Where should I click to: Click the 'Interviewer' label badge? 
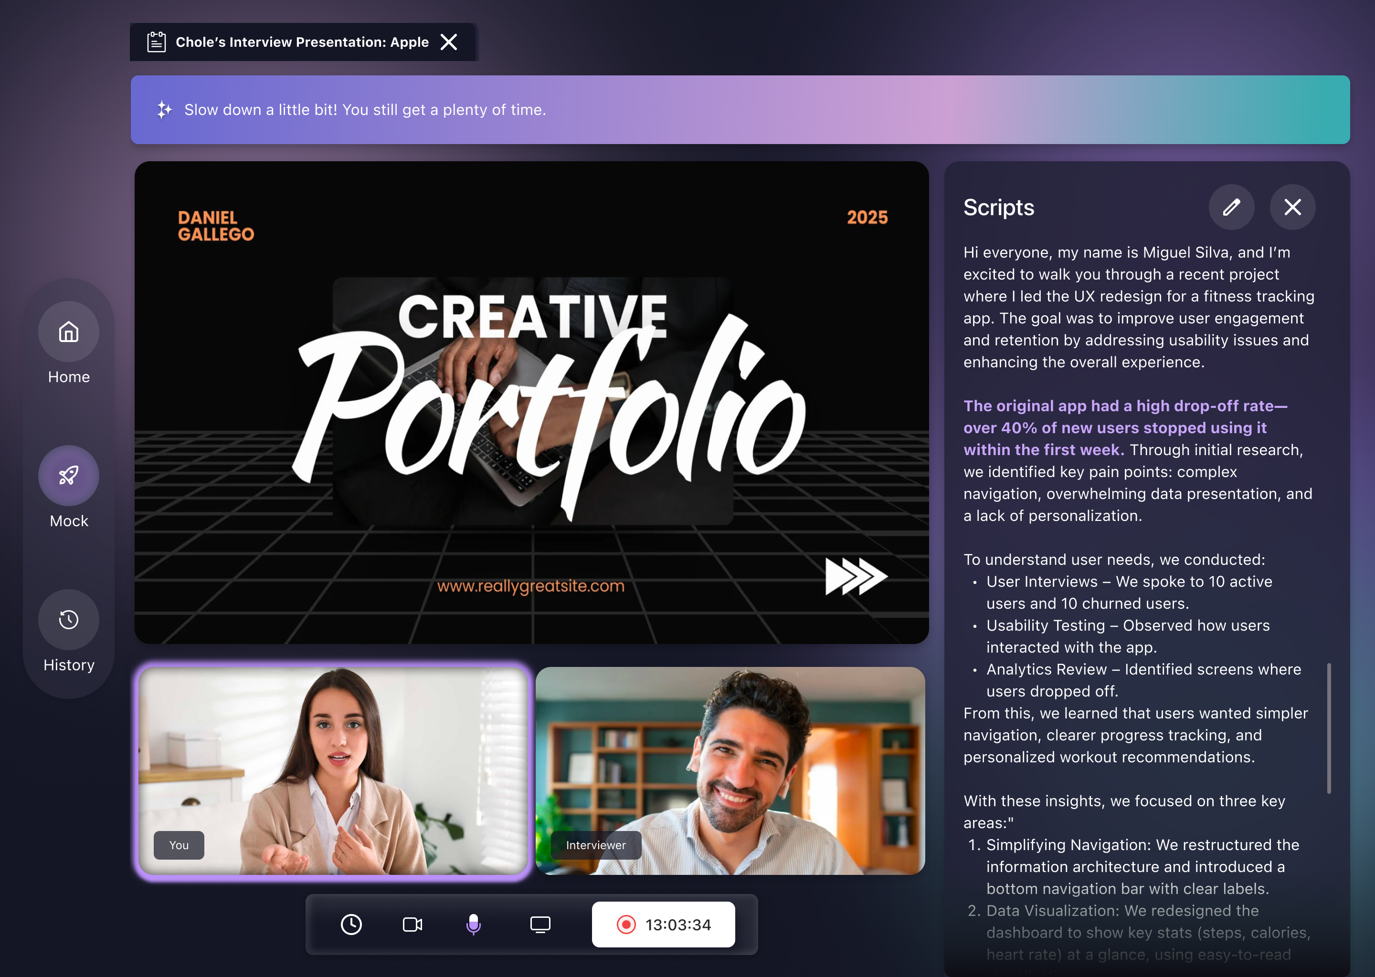595,845
